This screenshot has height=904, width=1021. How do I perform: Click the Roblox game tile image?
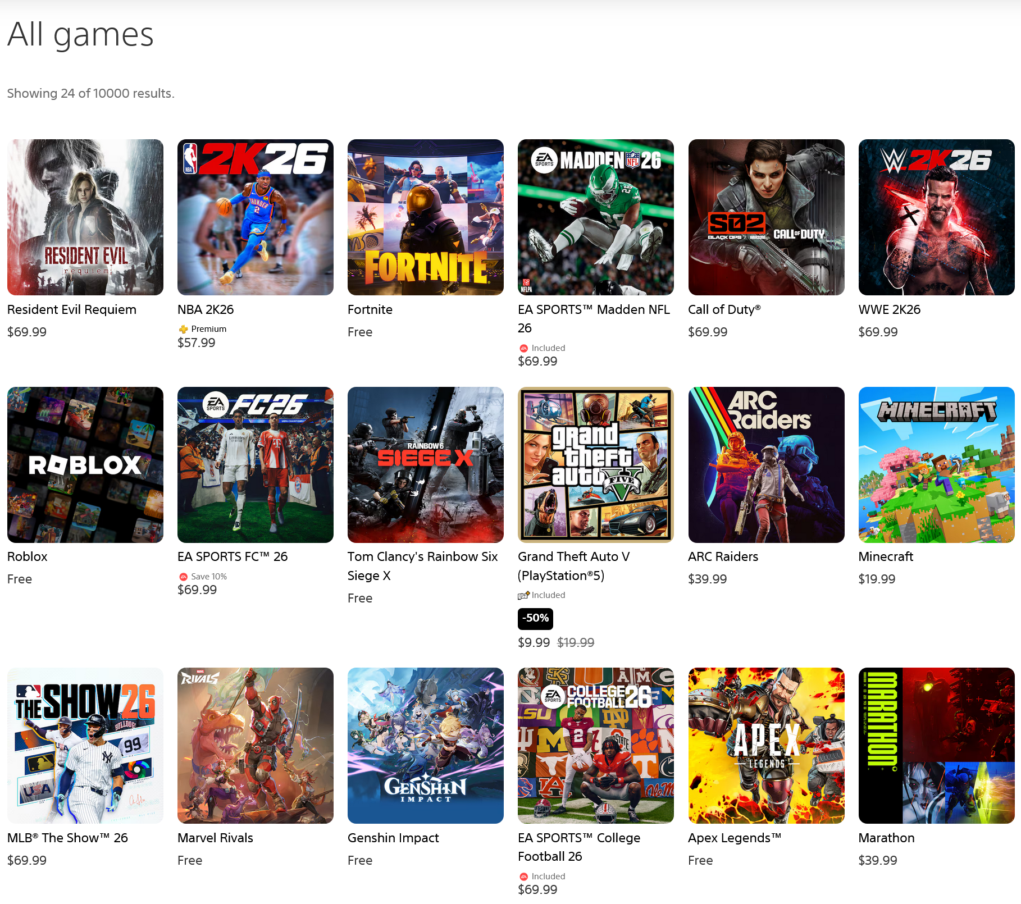tap(85, 465)
